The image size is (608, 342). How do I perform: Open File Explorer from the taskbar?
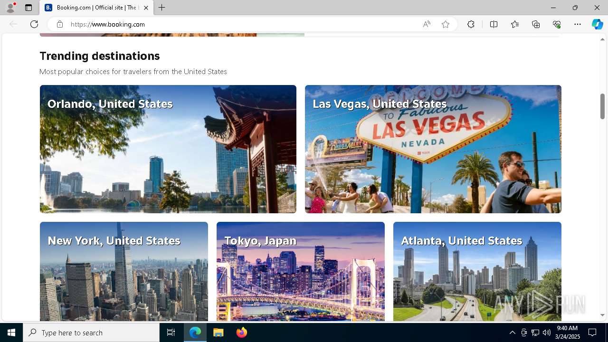pos(218,332)
